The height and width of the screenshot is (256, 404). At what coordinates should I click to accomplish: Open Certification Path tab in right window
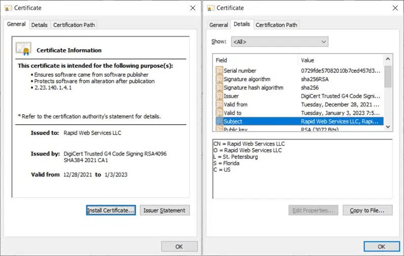coord(277,25)
